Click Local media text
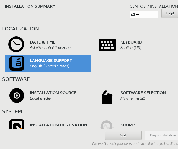 point(40,98)
